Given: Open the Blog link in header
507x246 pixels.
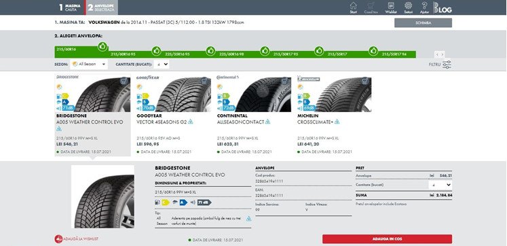Looking at the screenshot, I should pos(443,7).
